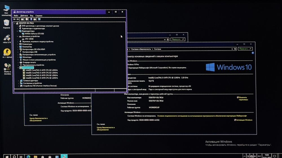Open the Справка menu

[39, 16]
